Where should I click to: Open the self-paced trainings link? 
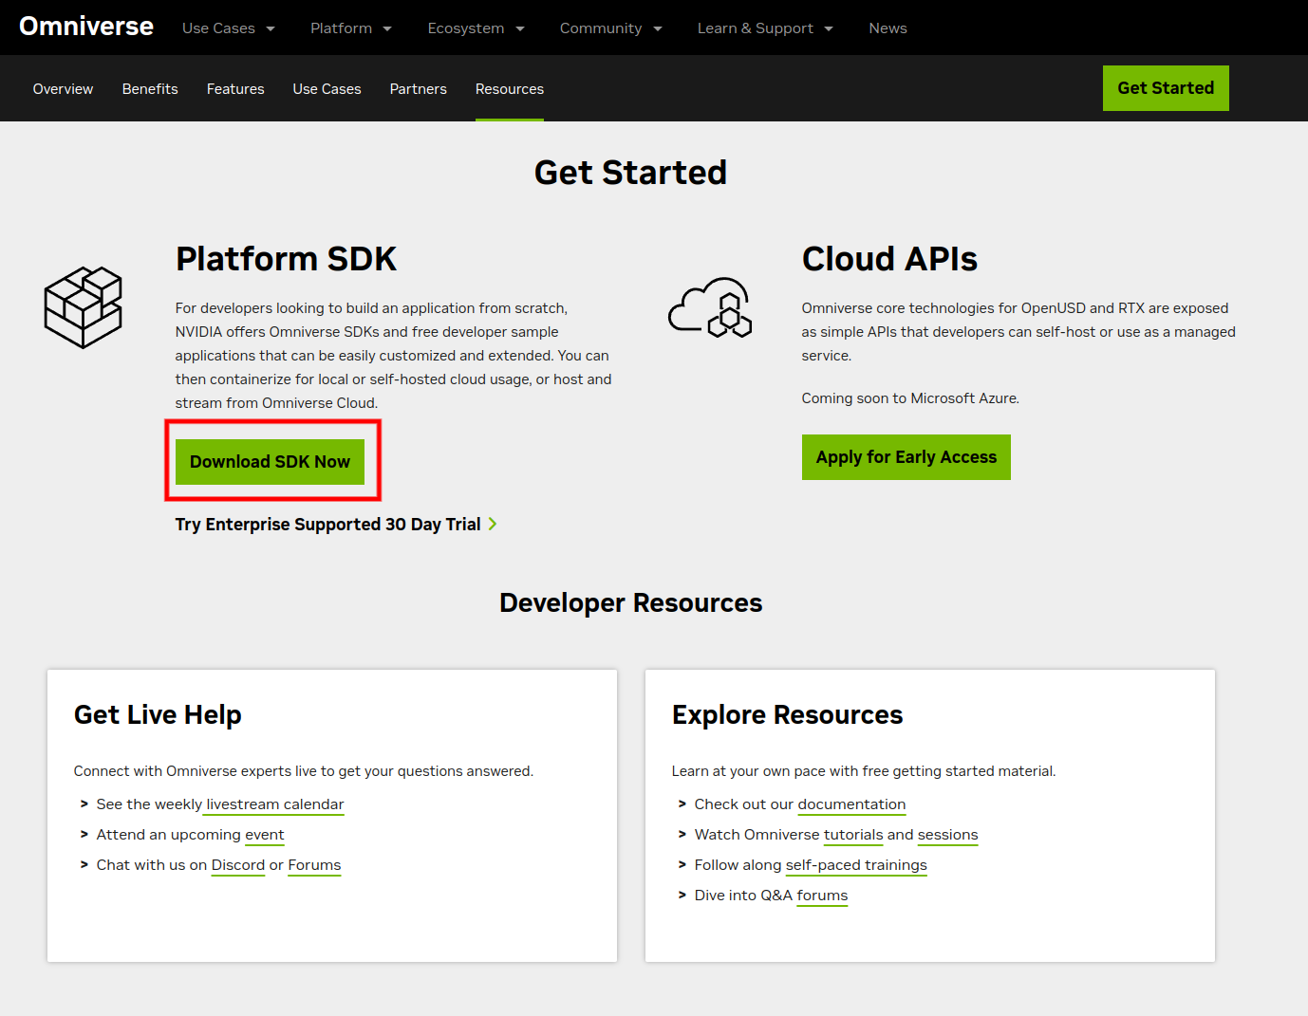[856, 865]
